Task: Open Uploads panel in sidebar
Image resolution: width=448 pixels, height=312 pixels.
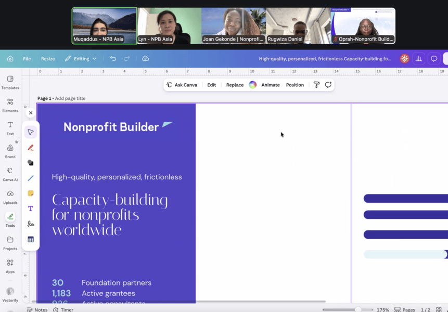Action: pos(10,197)
